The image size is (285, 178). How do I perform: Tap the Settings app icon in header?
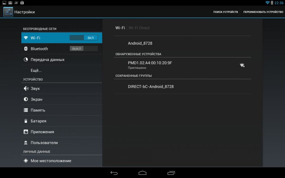point(8,12)
